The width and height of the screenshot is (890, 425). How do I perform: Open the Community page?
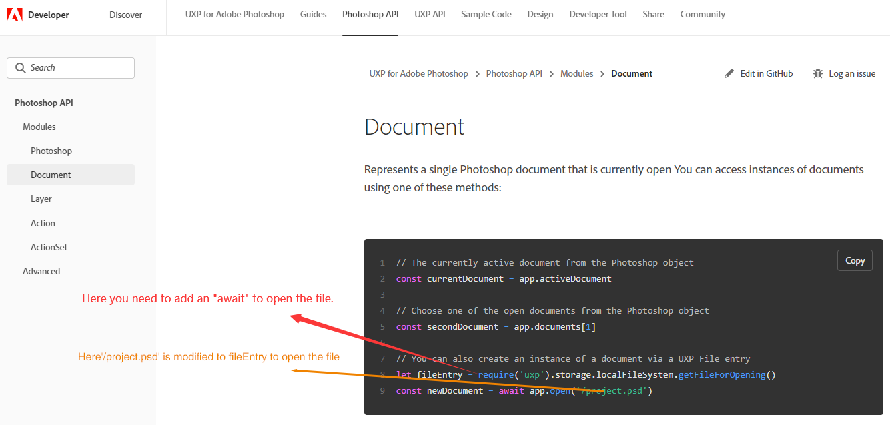point(703,14)
